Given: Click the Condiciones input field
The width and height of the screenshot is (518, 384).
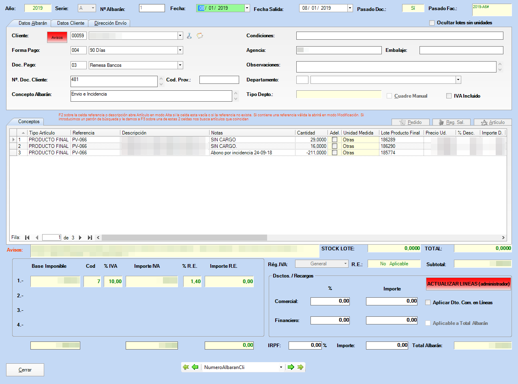Looking at the screenshot, I should pos(400,36).
